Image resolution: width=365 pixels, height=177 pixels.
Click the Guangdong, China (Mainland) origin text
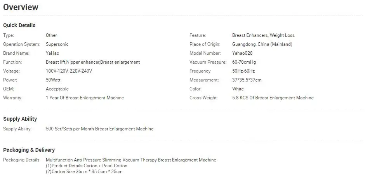262,44
